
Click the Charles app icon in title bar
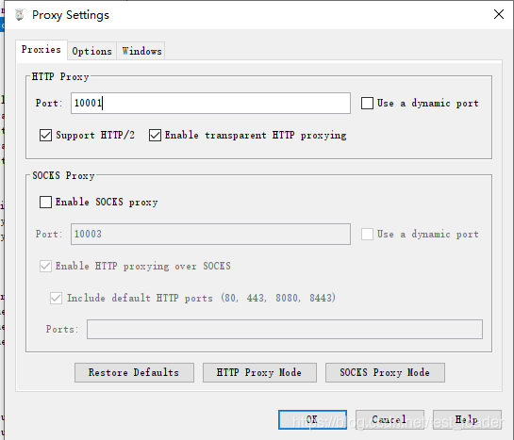click(20, 15)
